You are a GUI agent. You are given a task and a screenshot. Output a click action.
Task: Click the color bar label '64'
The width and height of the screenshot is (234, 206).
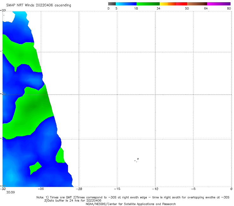point(206,9)
